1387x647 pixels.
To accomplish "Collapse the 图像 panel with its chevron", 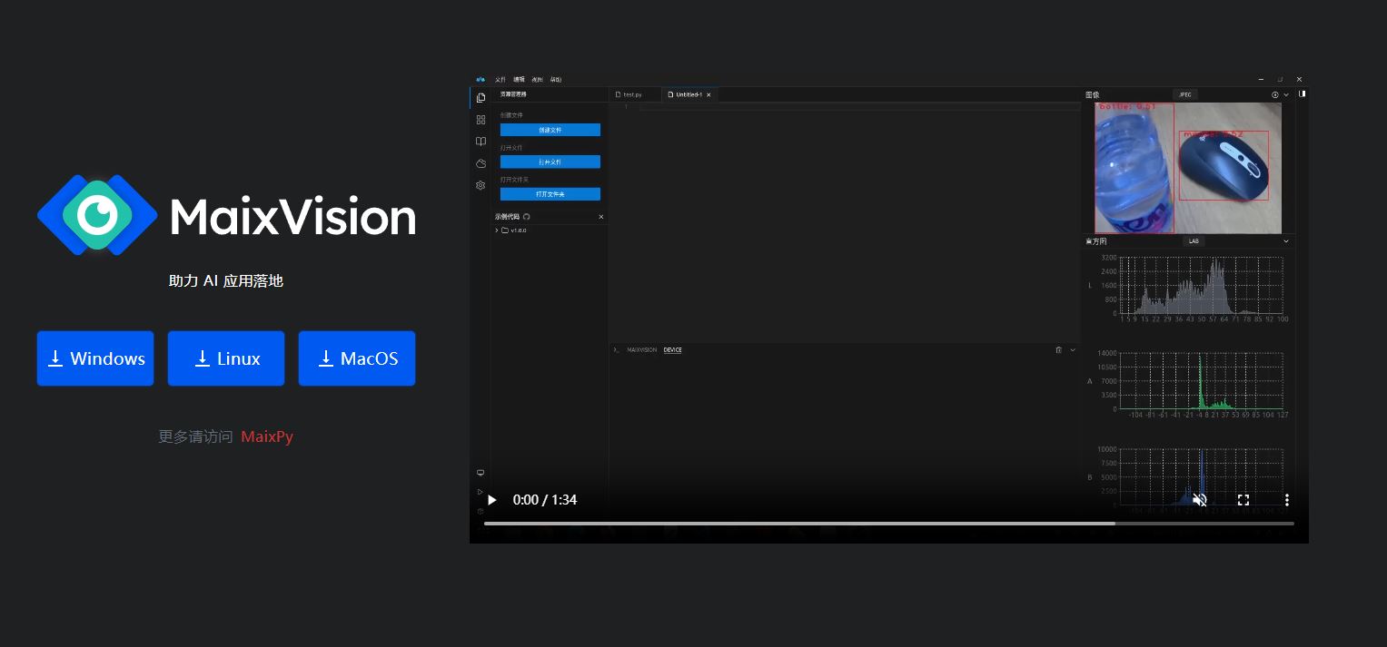I will (1286, 94).
